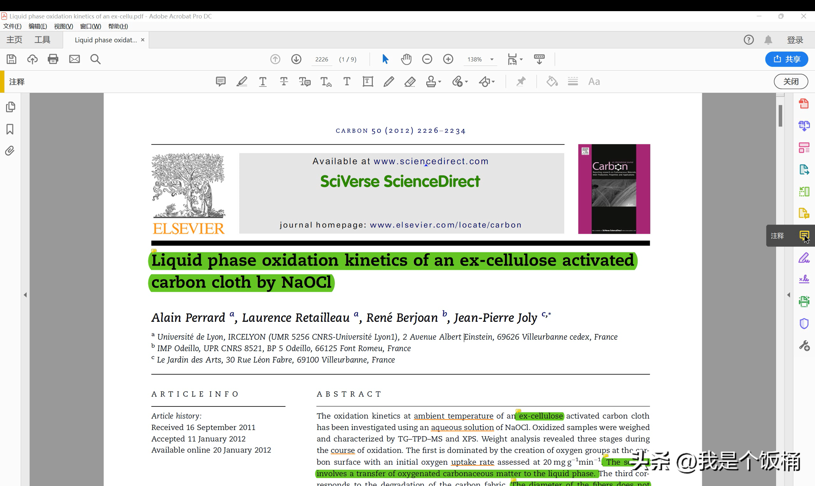Screen dimensions: 815x486
Task: Click the 关闭 button on comment toolbar
Action: pyautogui.click(x=791, y=81)
